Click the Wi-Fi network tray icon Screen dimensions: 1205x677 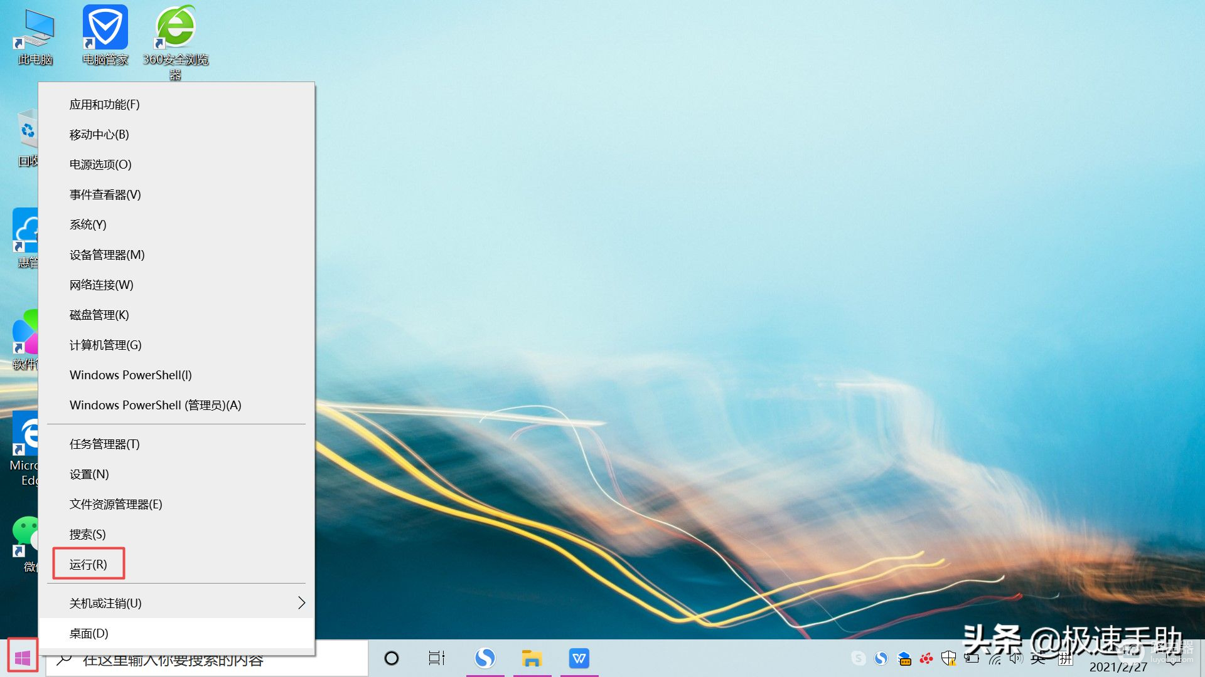point(994,658)
